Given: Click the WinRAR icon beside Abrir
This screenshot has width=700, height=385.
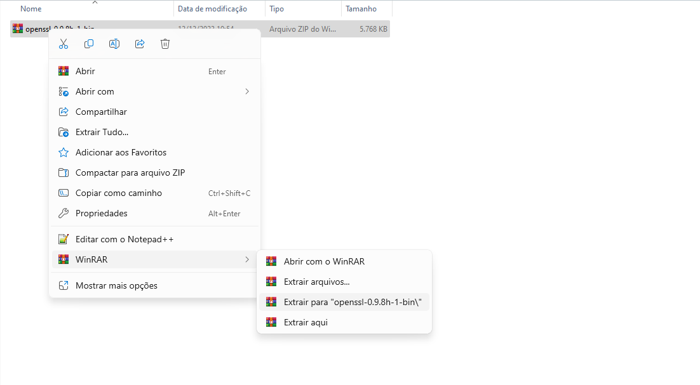Looking at the screenshot, I should pos(64,72).
